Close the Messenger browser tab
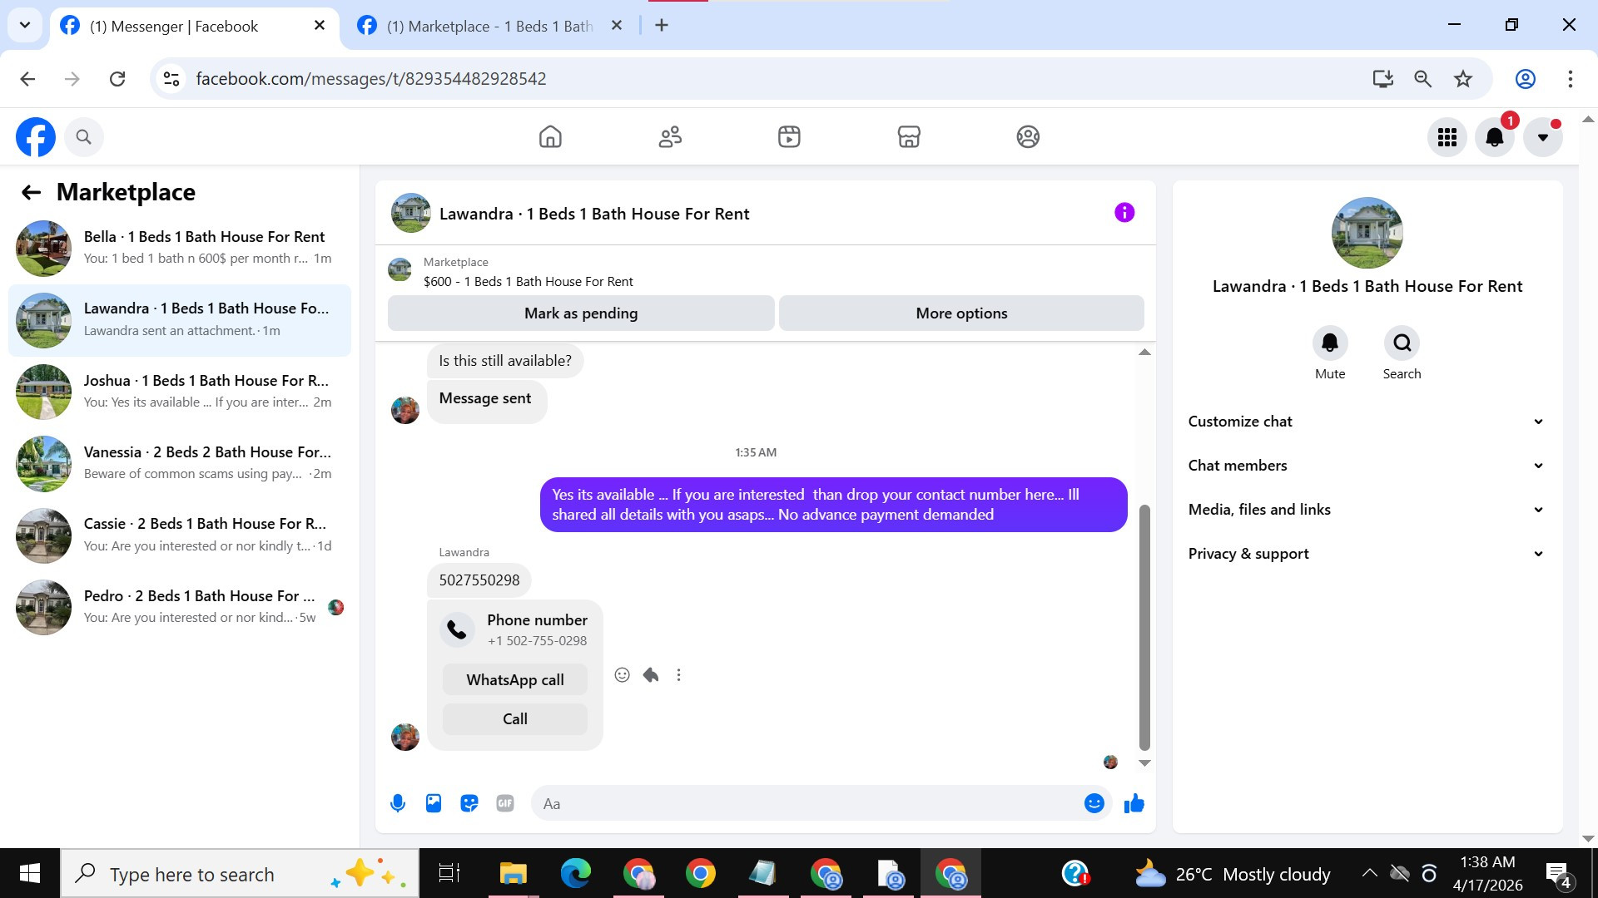Viewport: 1598px width, 898px height. click(x=320, y=26)
